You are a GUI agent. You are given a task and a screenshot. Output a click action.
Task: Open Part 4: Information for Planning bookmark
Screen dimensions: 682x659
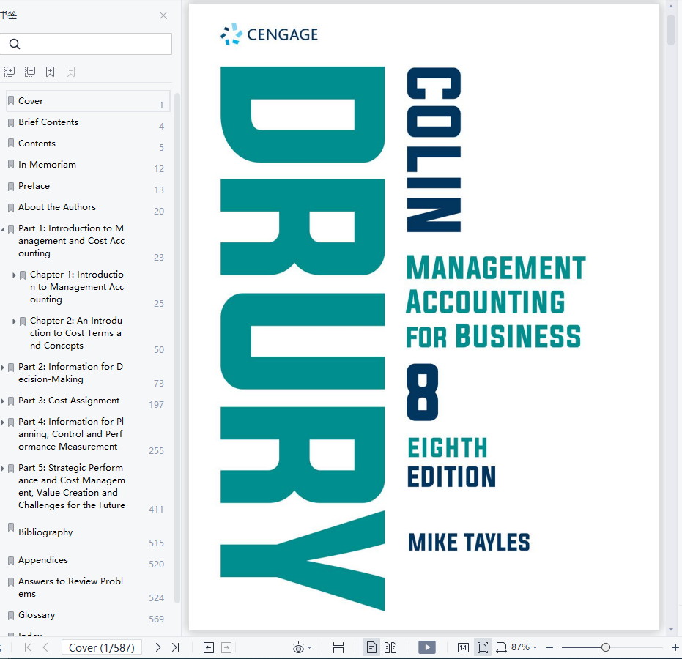pyautogui.click(x=71, y=434)
